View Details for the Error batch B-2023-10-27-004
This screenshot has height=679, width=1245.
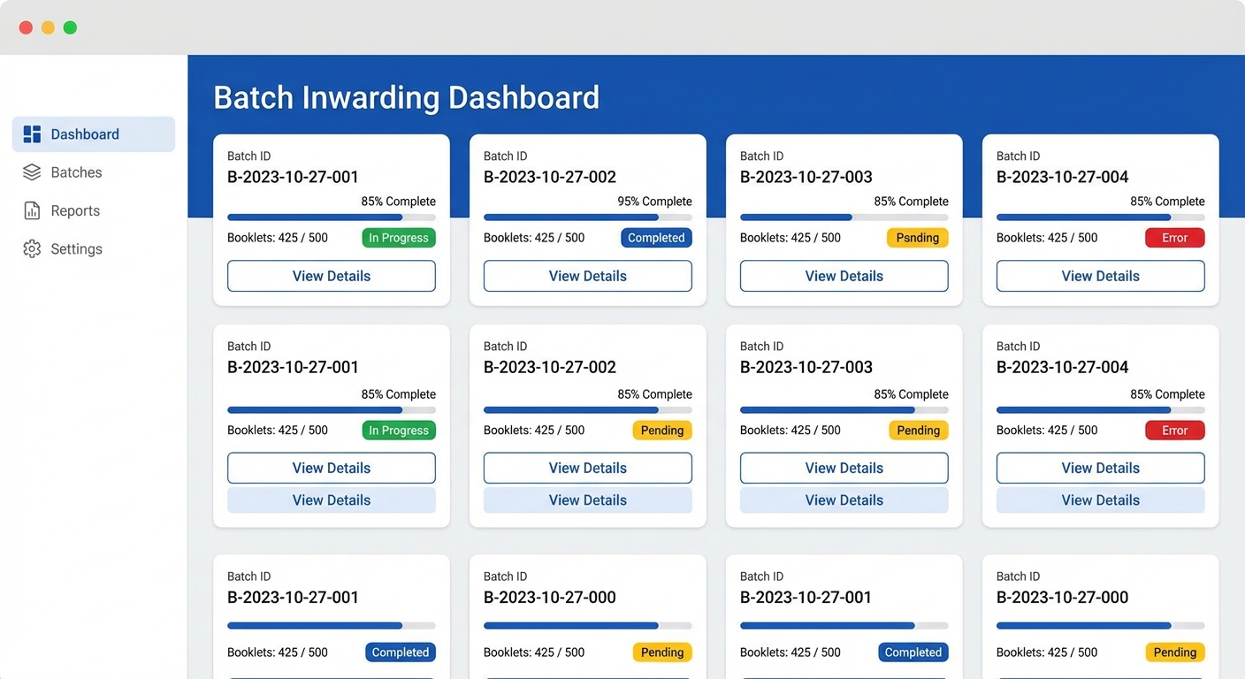1099,276
